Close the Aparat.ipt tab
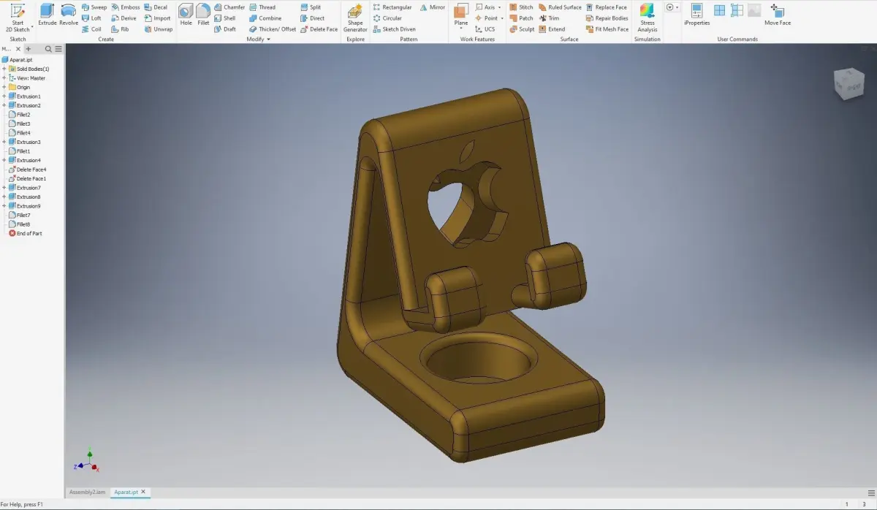877x510 pixels. (143, 492)
